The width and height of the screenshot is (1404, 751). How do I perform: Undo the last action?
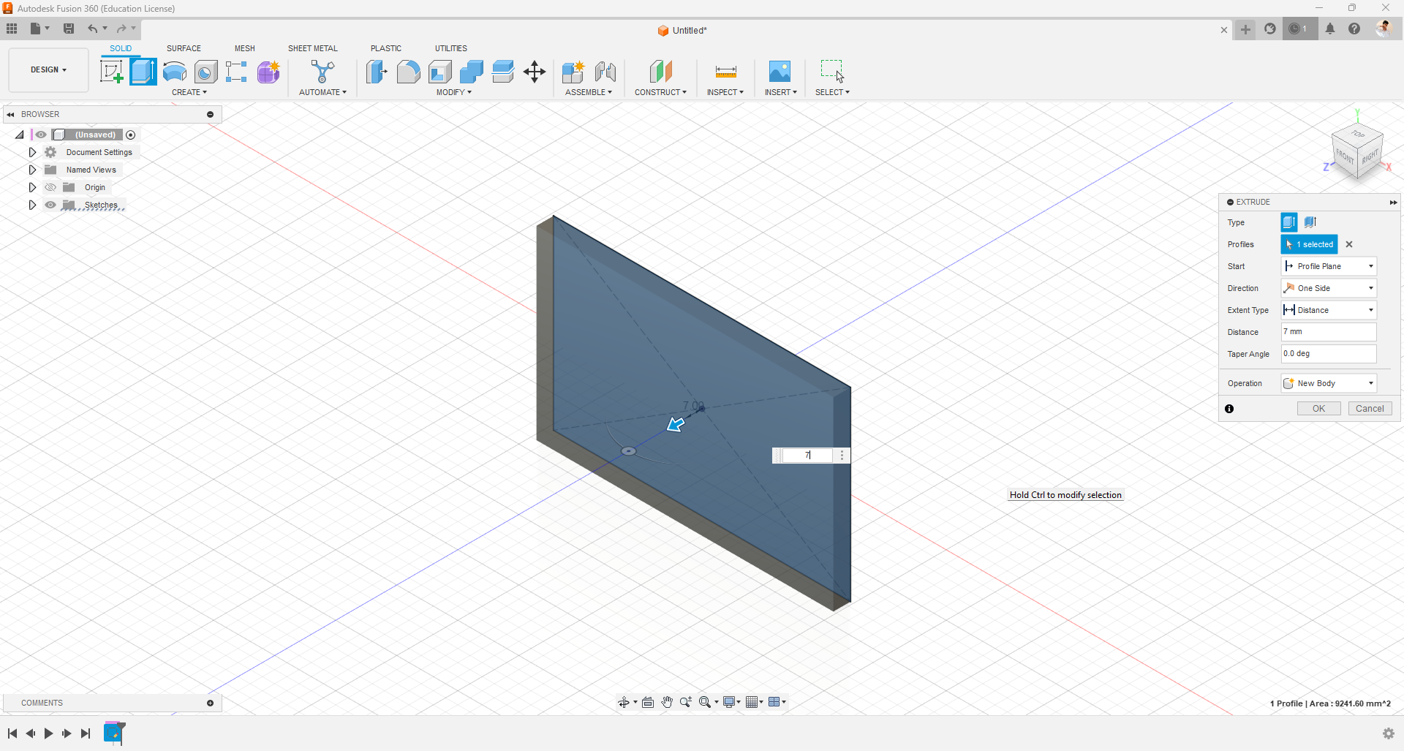pos(93,29)
